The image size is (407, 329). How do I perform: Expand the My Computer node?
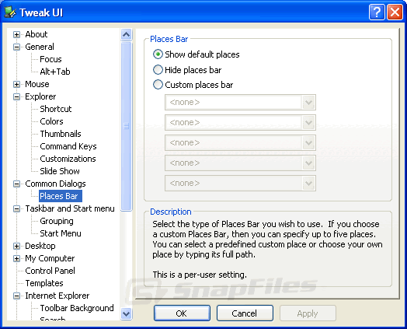point(16,258)
